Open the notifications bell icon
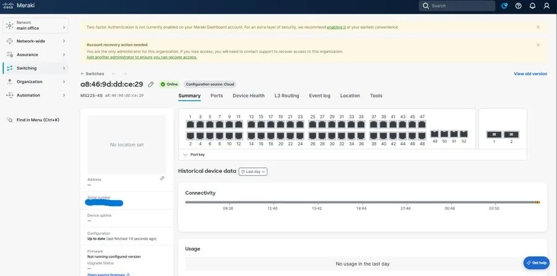 532,6
